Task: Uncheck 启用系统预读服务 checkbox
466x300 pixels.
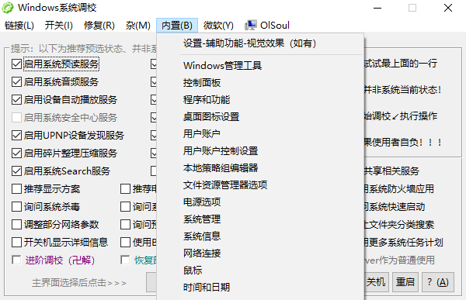Action: click(x=16, y=64)
